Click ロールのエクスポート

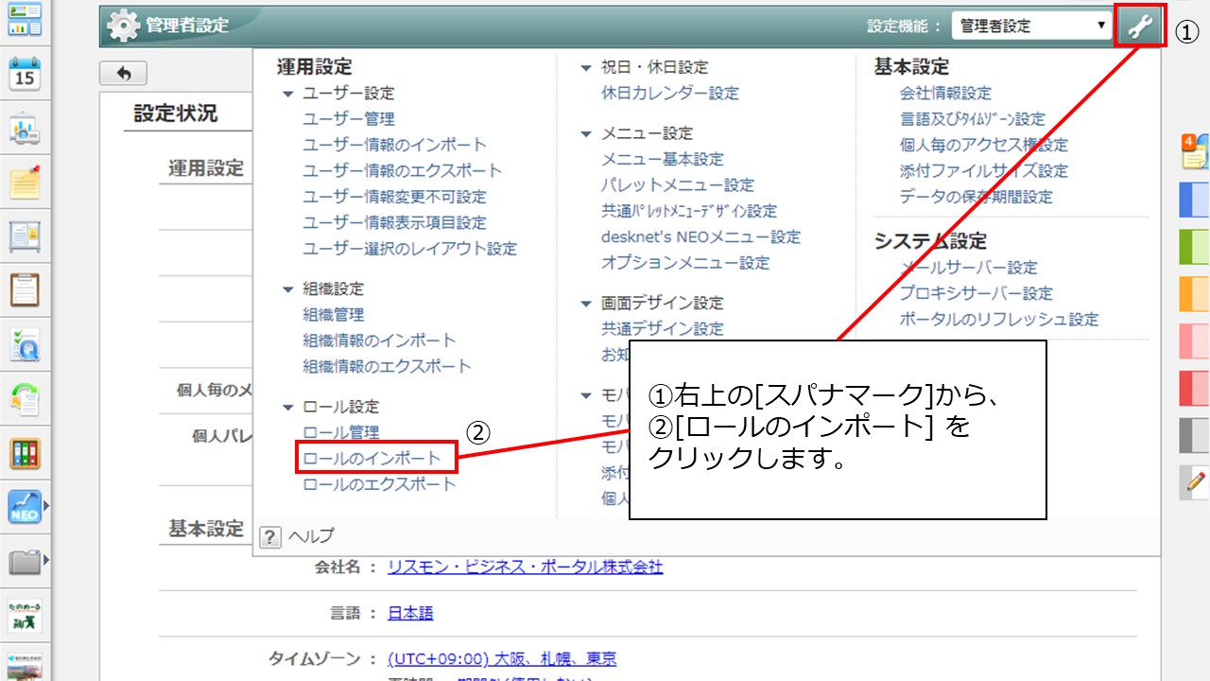[379, 484]
